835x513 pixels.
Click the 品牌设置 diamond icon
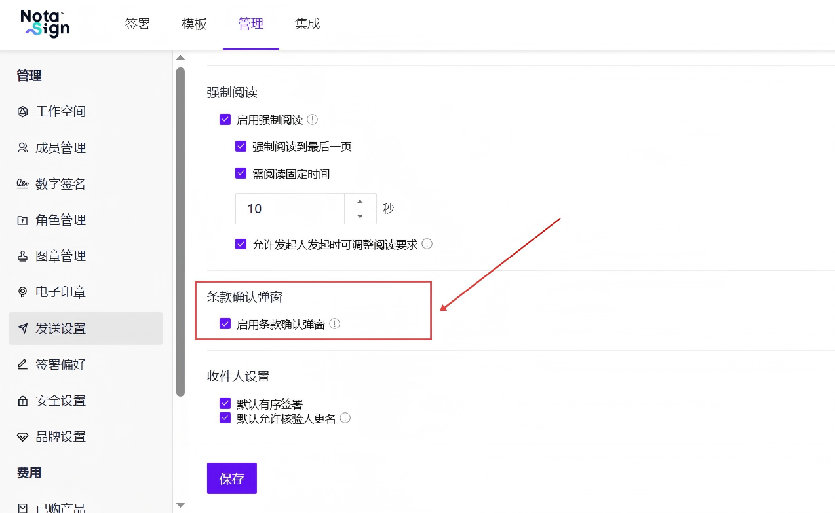[23, 436]
